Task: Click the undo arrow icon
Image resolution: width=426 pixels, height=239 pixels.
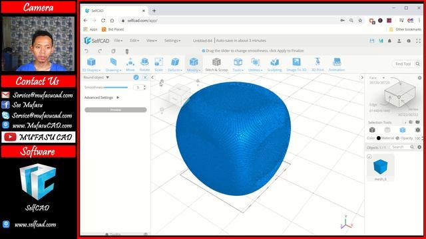Action: tap(87, 51)
